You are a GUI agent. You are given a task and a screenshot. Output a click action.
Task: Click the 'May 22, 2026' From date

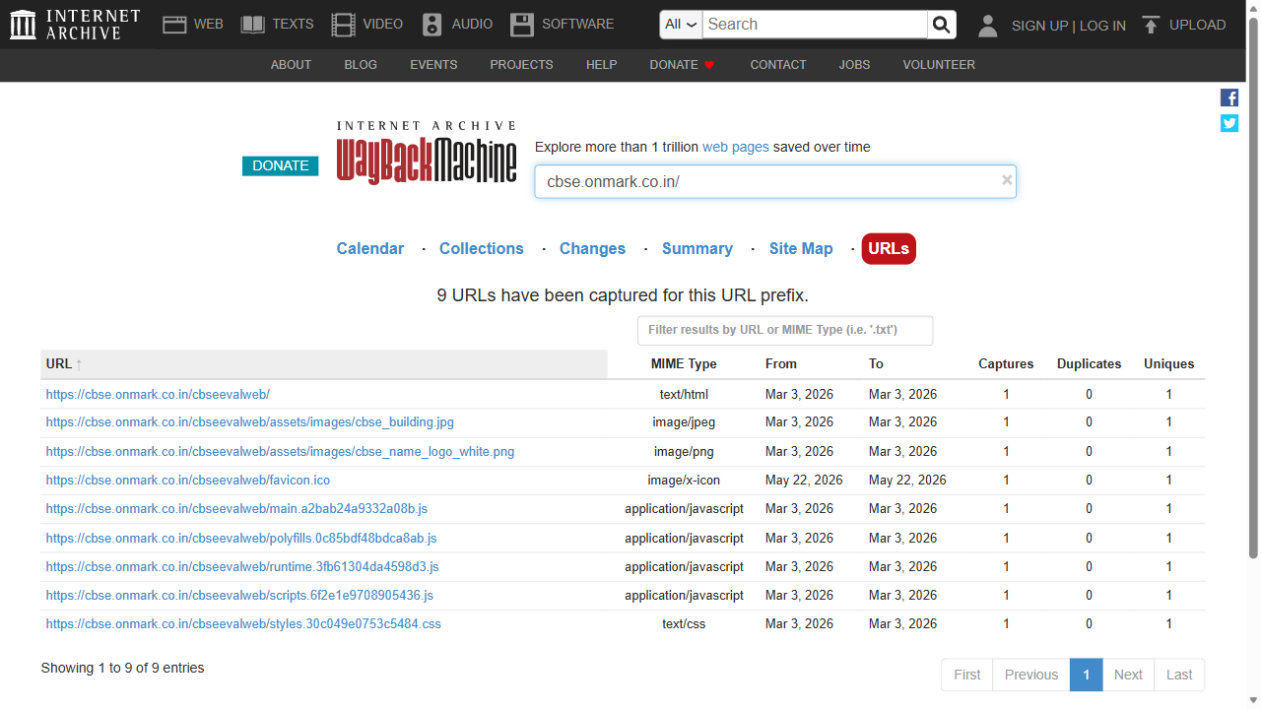804,481
